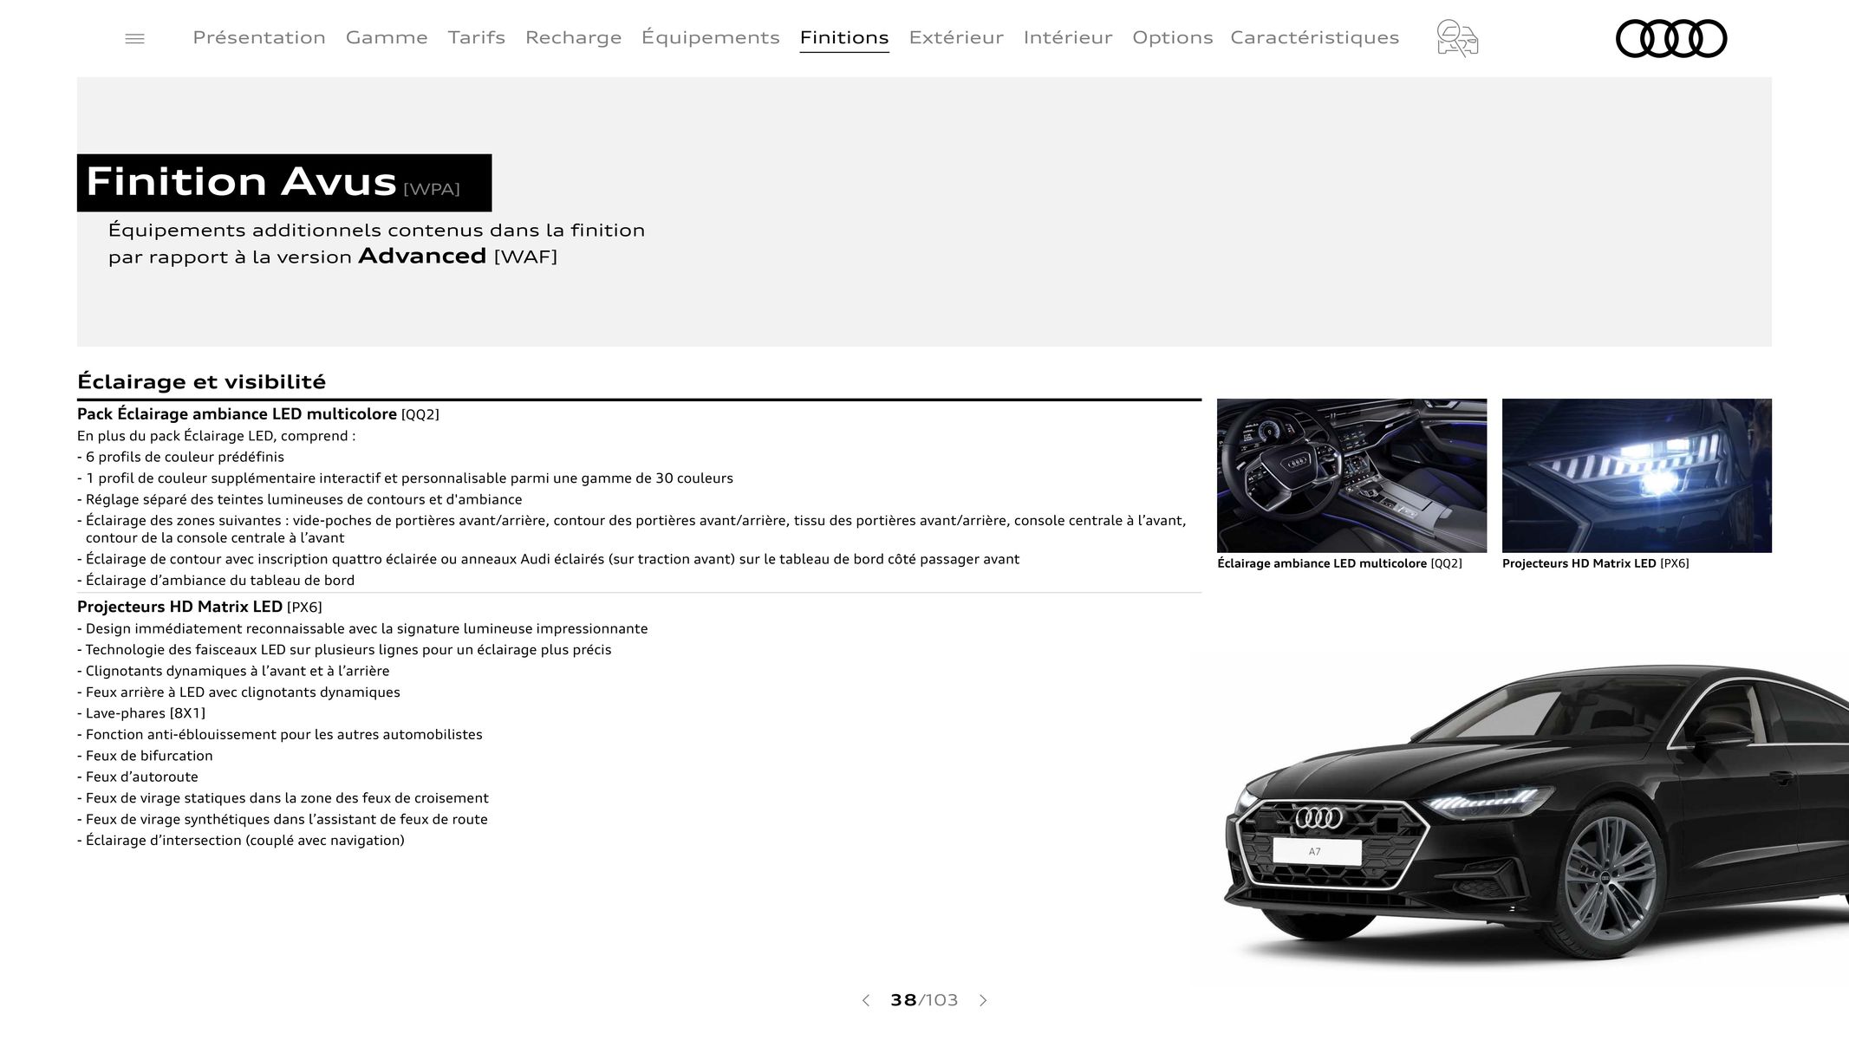Click caption 'Projecteurs HD Matrix LED [PX6]' under image

1595,563
